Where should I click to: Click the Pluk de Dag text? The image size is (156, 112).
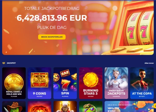pos(52,28)
